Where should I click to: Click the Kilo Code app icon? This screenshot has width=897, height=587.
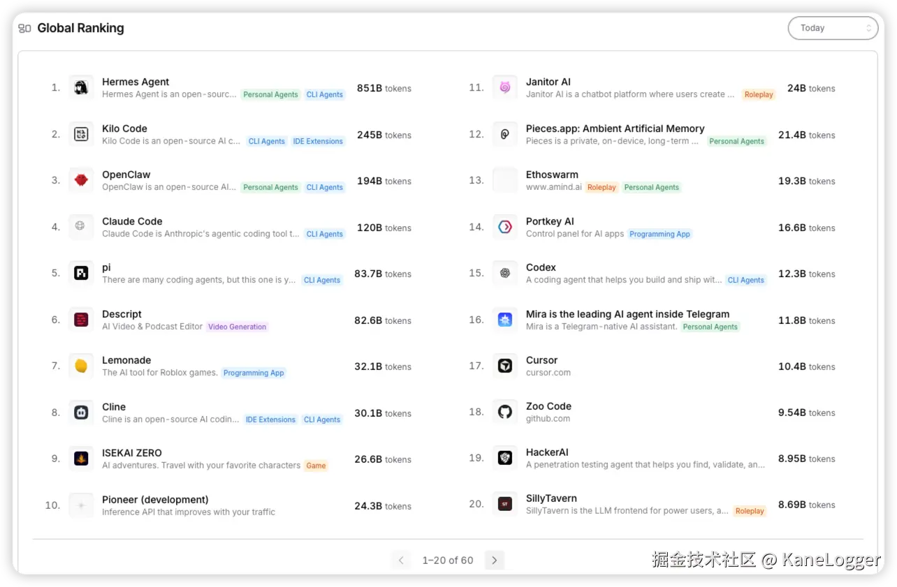81,135
